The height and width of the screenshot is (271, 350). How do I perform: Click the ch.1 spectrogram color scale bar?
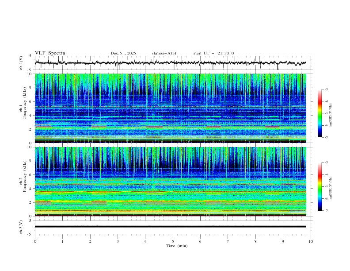click(320, 113)
